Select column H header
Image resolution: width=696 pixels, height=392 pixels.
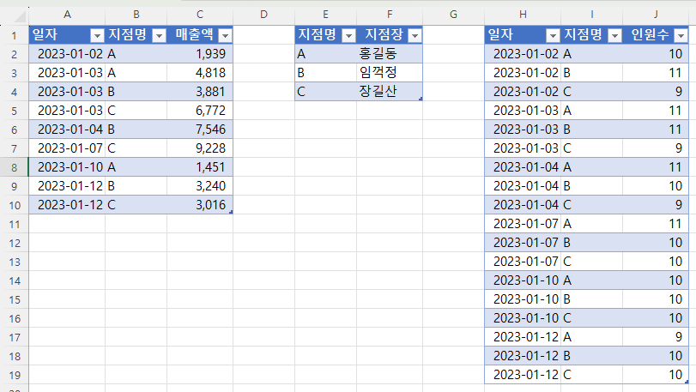tap(523, 15)
